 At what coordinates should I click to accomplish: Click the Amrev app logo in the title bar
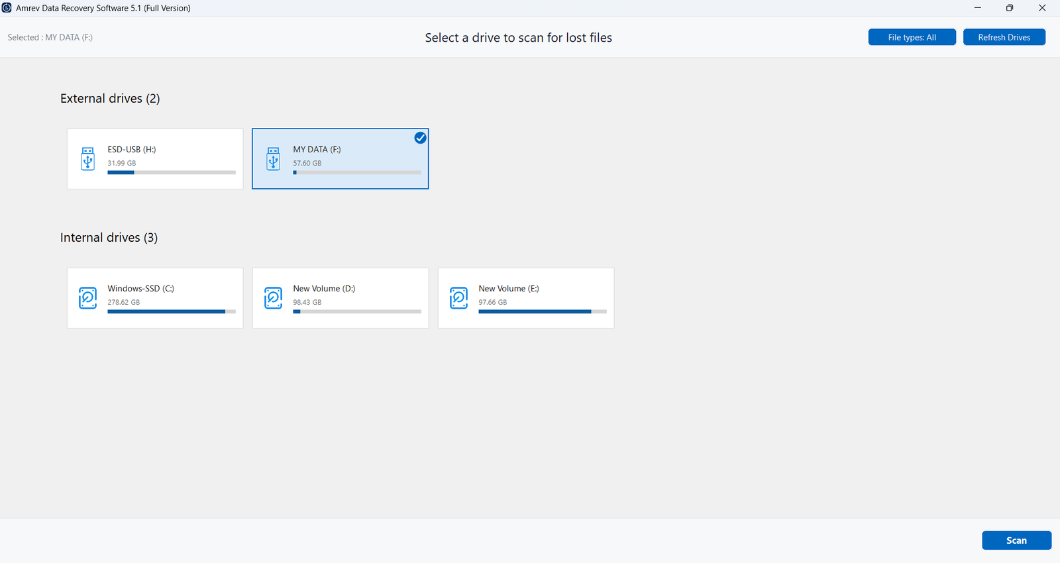pyautogui.click(x=7, y=8)
